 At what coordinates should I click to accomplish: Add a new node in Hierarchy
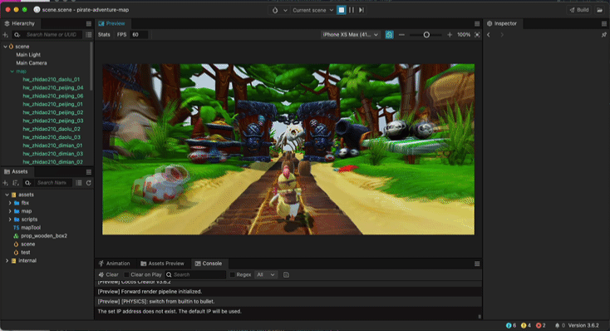[6, 35]
